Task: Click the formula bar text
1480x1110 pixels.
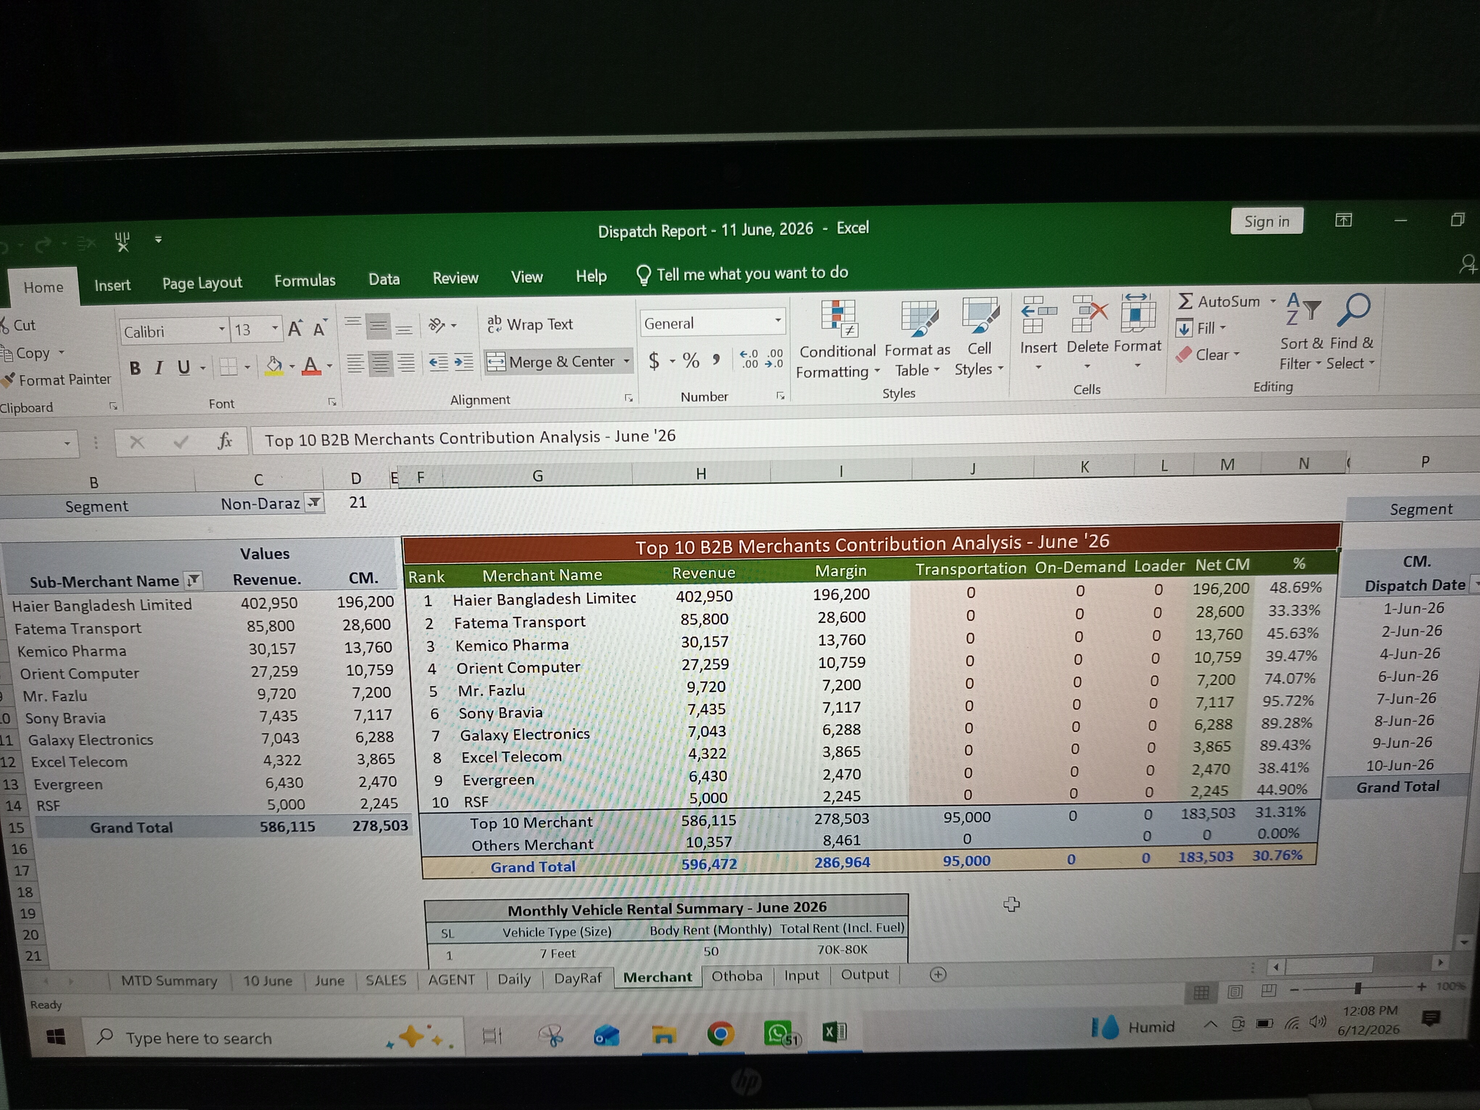Action: [470, 438]
